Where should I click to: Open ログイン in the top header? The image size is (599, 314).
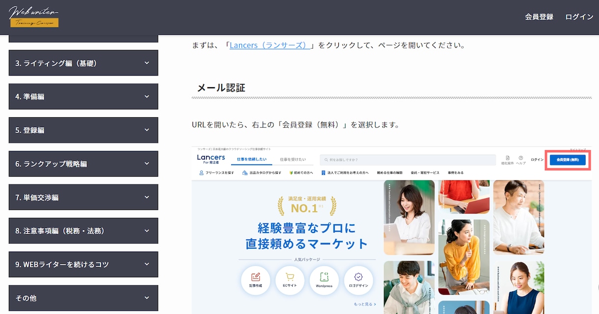point(579,17)
